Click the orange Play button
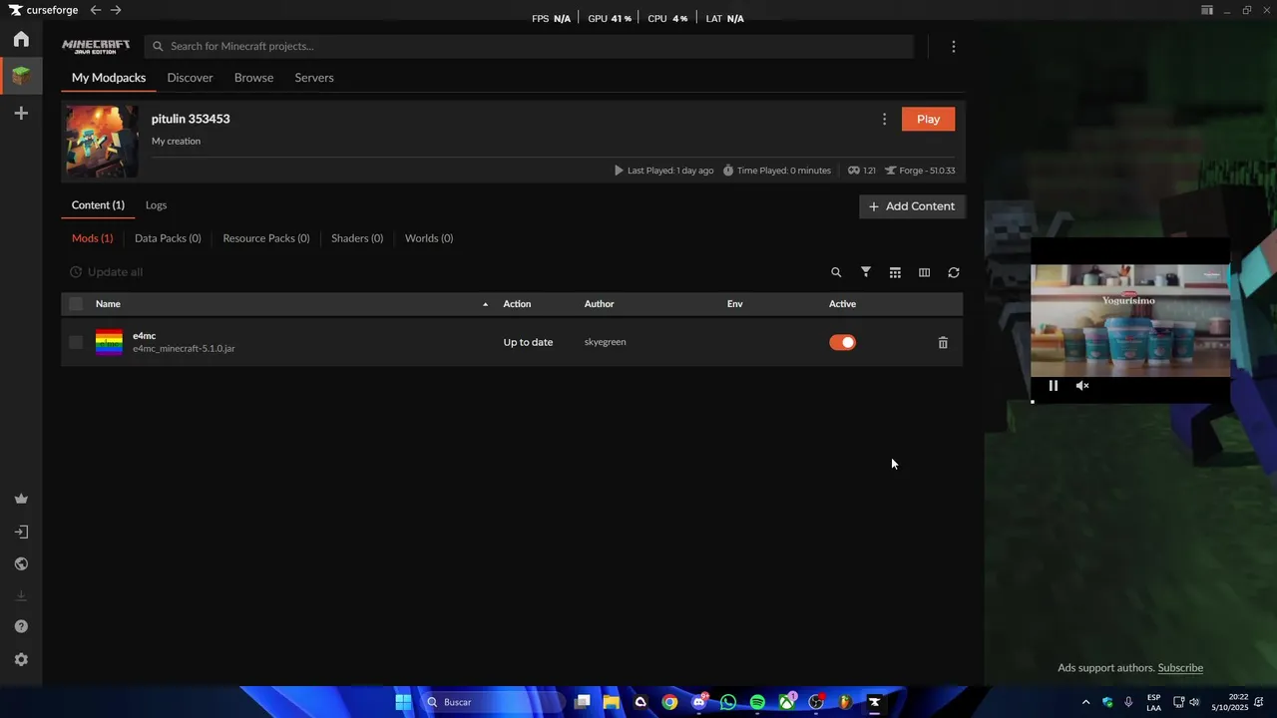This screenshot has height=718, width=1277. [928, 119]
